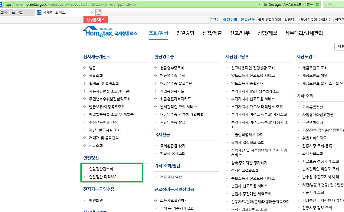The width and height of the screenshot is (344, 212).
Task: Open 메인화면 under 전자기부금영수증
Action: tap(96, 200)
